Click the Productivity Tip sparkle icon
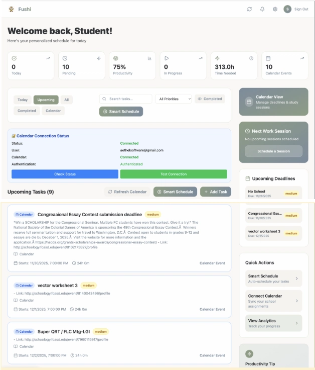 tap(249, 354)
